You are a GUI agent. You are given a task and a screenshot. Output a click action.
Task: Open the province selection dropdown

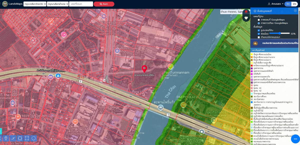click(35, 4)
